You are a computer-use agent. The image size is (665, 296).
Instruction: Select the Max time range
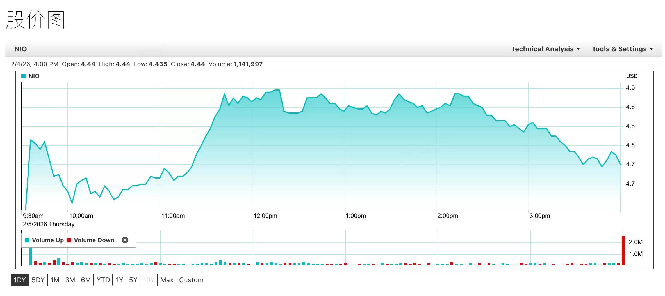pos(167,280)
